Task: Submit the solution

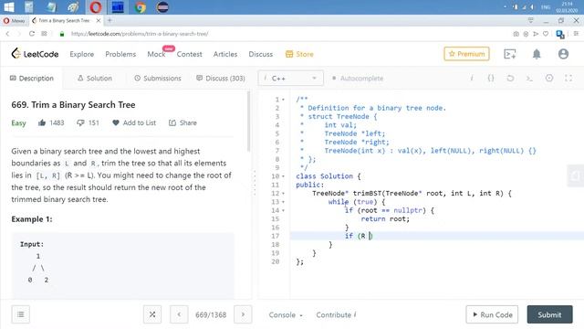Action: tap(549, 314)
